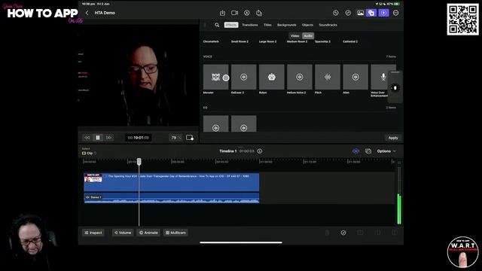Viewport: 482px width, 271px height.
Task: Go back using the chevron beside HTA Demo
Action: pyautogui.click(x=87, y=13)
